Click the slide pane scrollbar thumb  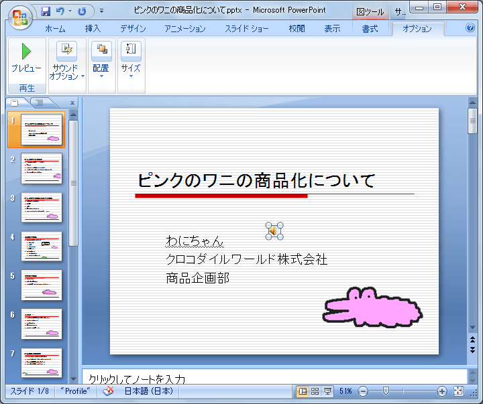472,121
